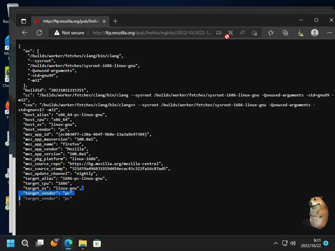Open the tab actions menu icon
This screenshot has width=335, height=251.
tap(24, 21)
